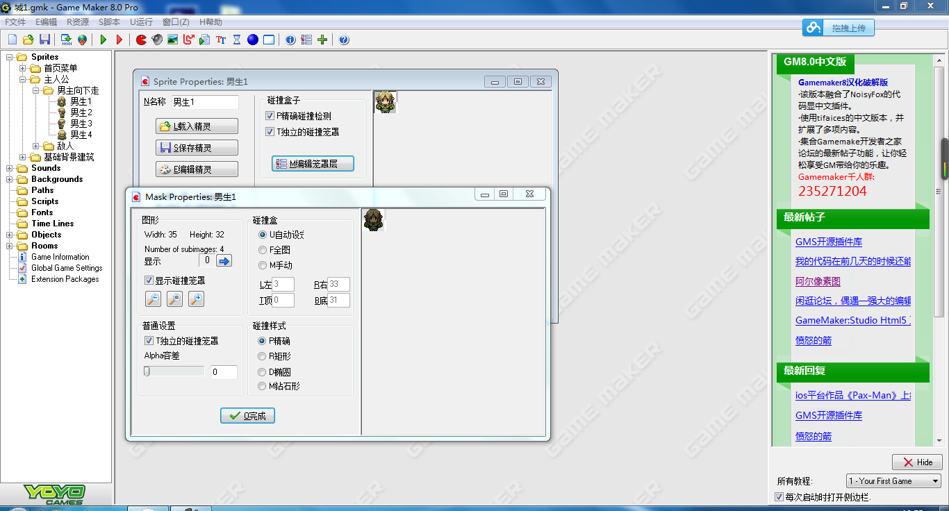This screenshot has height=511, width=949.
Task: Click the new game file toolbar icon
Action: [x=13, y=40]
